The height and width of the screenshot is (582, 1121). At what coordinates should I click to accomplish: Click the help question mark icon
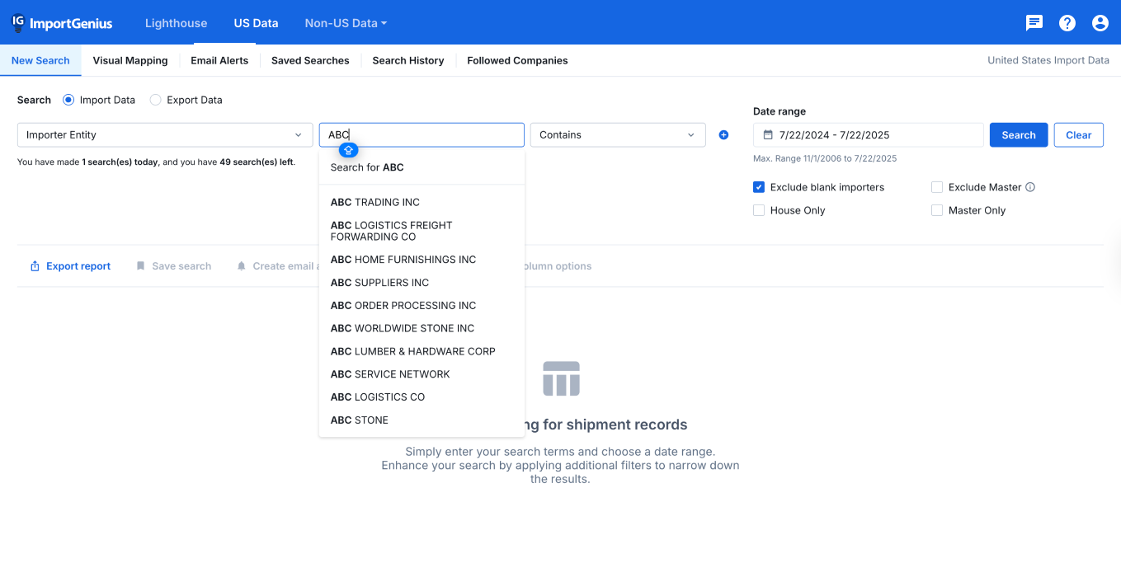(1067, 22)
